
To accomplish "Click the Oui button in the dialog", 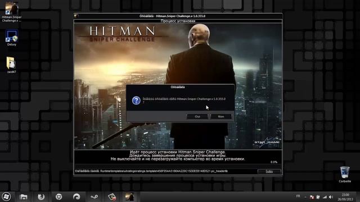I will coord(197,117).
